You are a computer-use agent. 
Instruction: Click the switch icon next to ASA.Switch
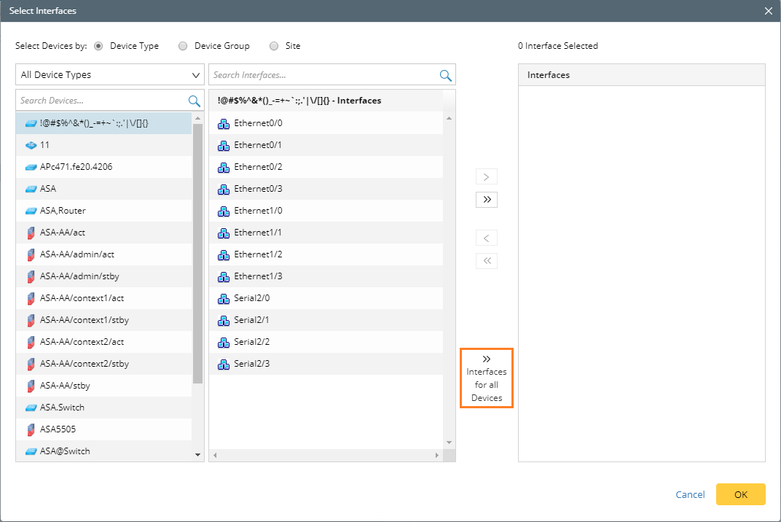point(31,408)
